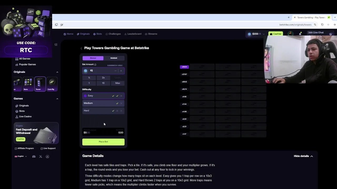Viewport: 337px width, 189px height.
Task: Open a new browser tab
Action: tap(289, 17)
